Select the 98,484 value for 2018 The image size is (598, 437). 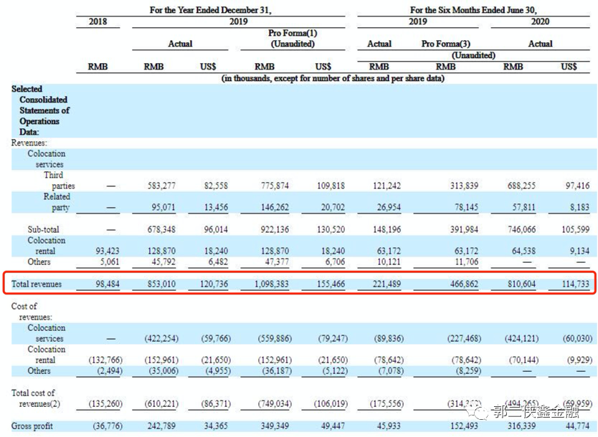(105, 284)
